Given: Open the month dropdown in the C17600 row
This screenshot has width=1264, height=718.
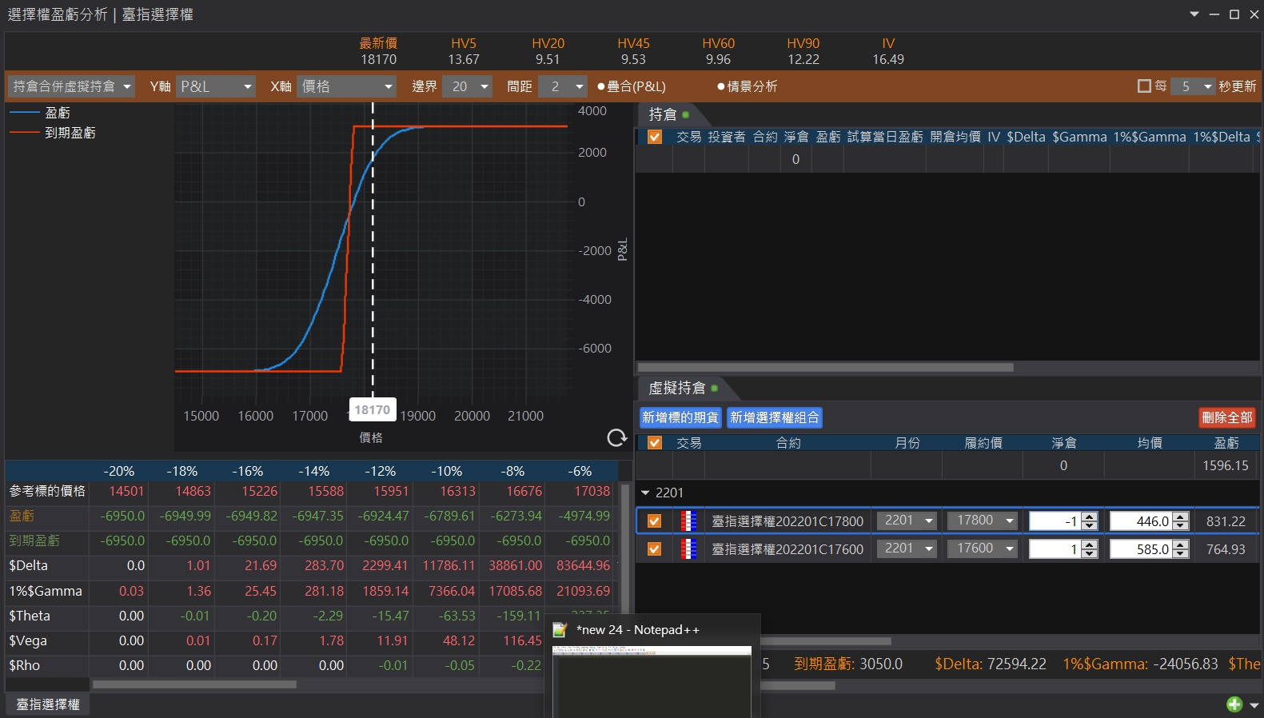Looking at the screenshot, I should 907,549.
